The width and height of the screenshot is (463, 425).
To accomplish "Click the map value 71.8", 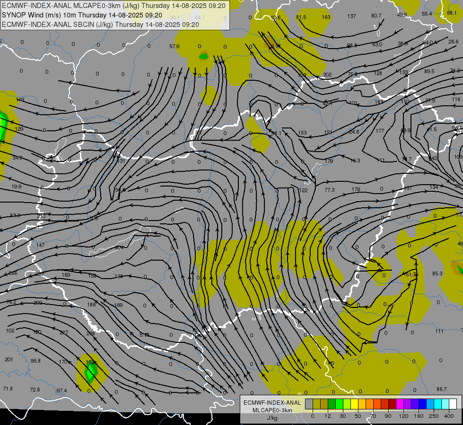I will click(x=8, y=389).
